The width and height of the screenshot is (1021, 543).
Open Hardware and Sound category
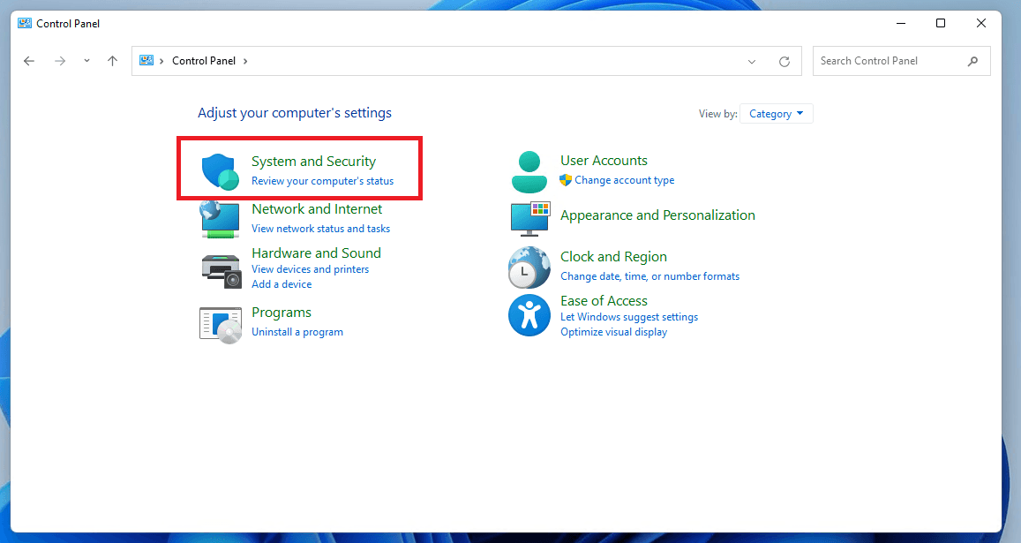(x=317, y=253)
